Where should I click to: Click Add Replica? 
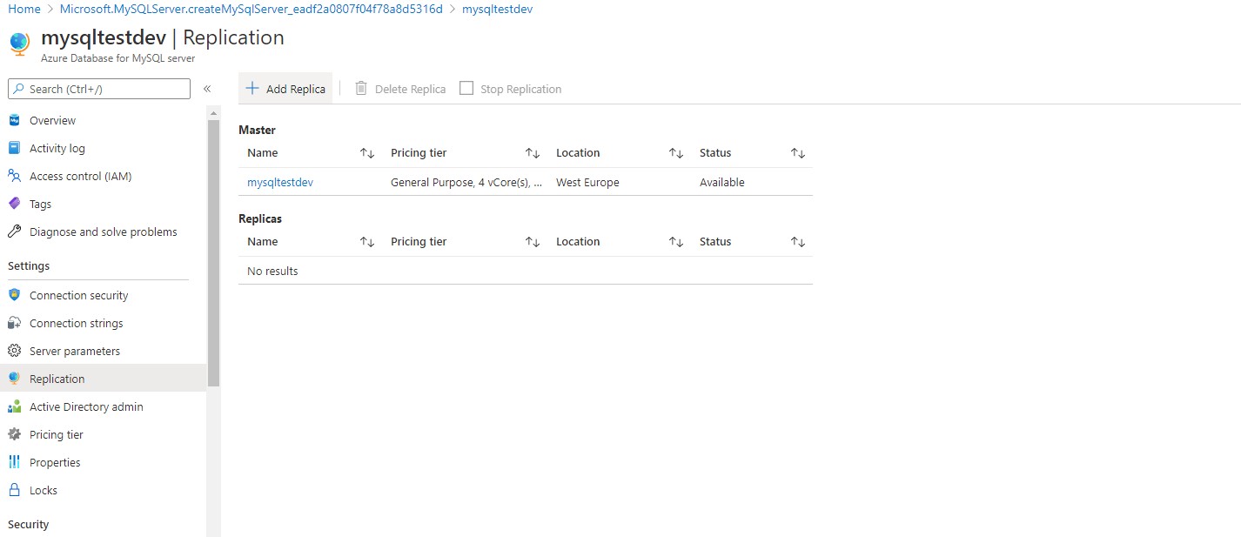pyautogui.click(x=285, y=88)
